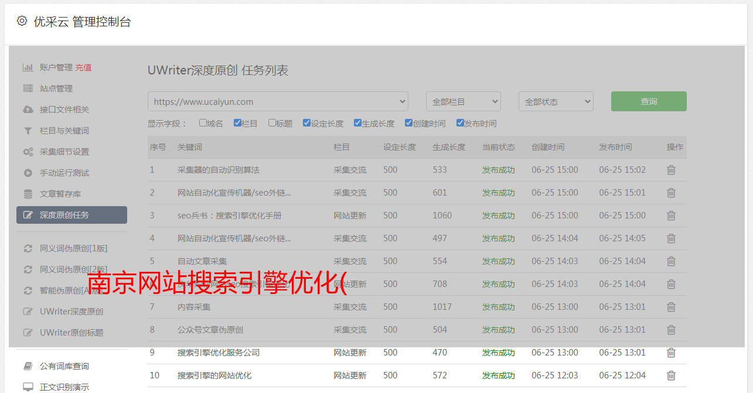753x393 pixels.
Task: Click the red 充值 recharge link
Action: point(83,67)
